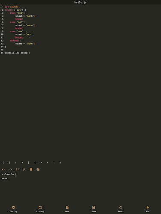161x214 pixels.
Task: Insert less-than symbol key
Action: 41,163
